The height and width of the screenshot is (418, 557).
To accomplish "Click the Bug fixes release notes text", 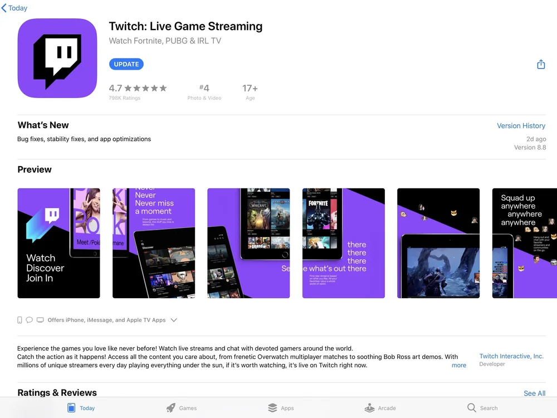I will click(84, 139).
